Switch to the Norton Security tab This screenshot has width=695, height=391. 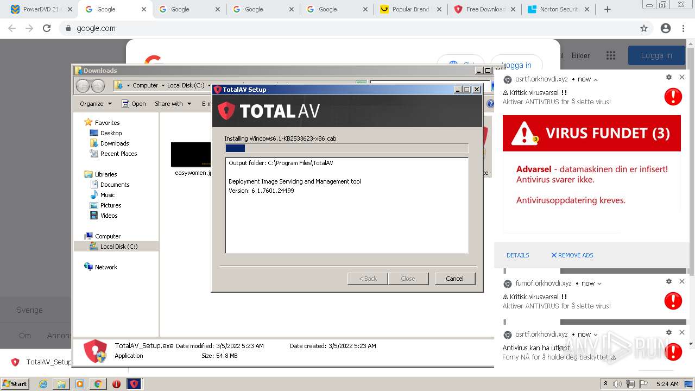[x=558, y=9]
